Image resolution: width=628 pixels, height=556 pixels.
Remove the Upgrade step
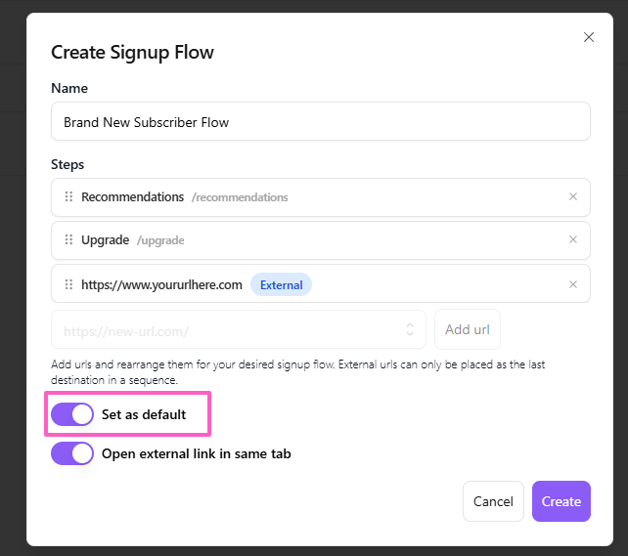(x=573, y=240)
